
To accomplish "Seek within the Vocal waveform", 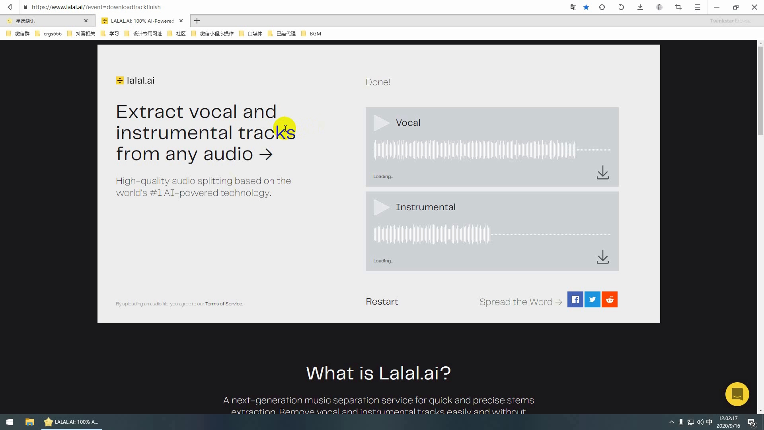I will tap(492, 150).
